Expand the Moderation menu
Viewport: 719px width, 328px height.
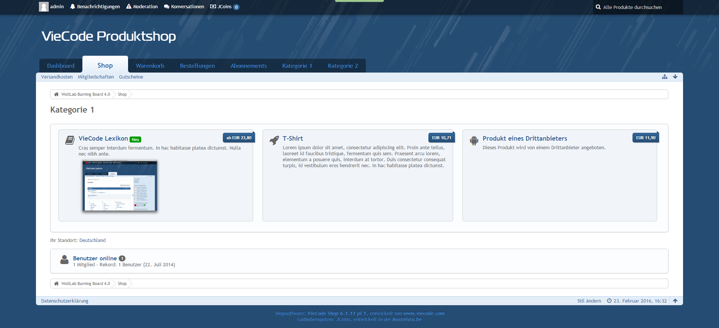(x=142, y=7)
